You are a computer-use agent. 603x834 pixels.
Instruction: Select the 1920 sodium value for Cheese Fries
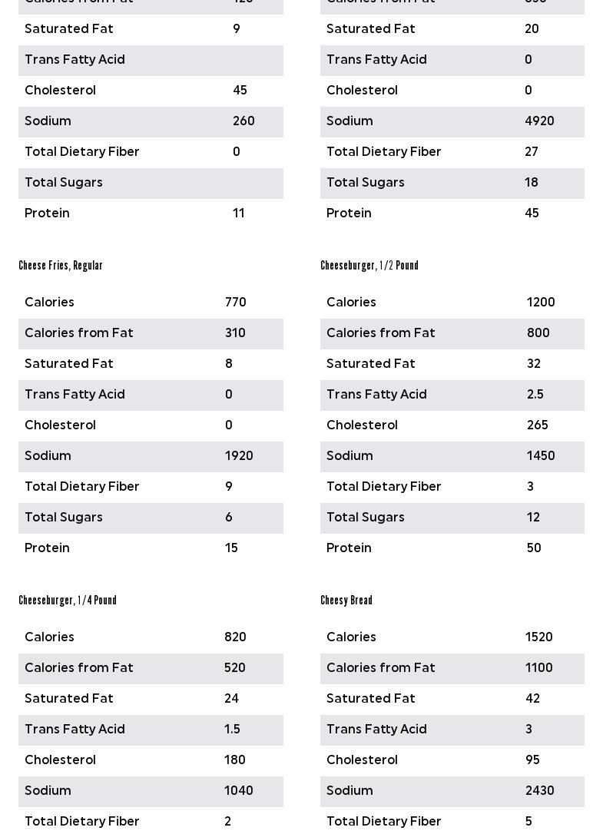[x=239, y=456]
